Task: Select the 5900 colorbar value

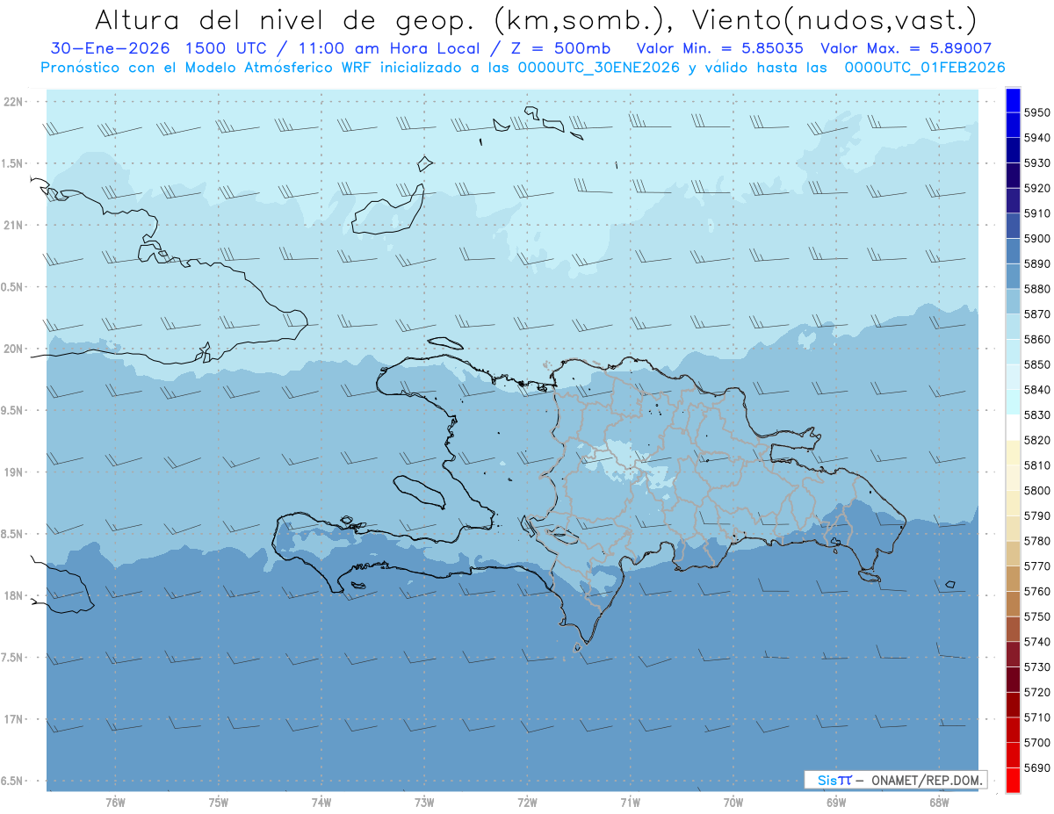Action: click(x=1037, y=239)
